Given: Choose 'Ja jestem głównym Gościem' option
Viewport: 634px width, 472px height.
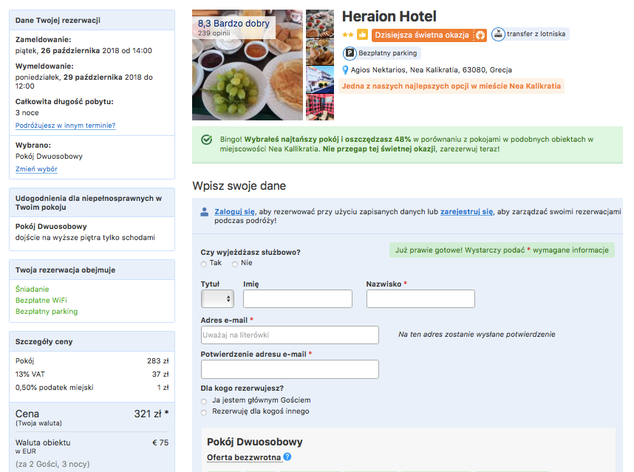Looking at the screenshot, I should click(x=204, y=400).
